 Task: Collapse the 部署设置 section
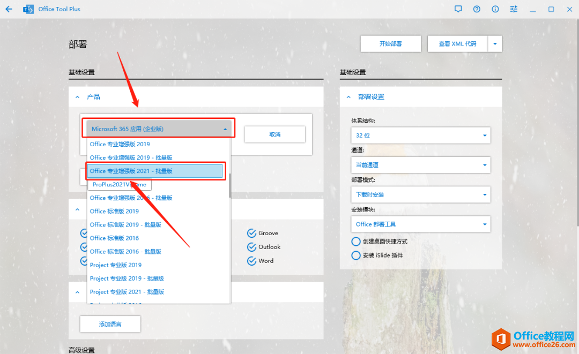coord(348,97)
